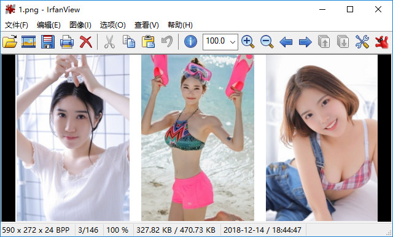Delete the file with the red X icon
The height and width of the screenshot is (237, 393).
pyautogui.click(x=86, y=42)
